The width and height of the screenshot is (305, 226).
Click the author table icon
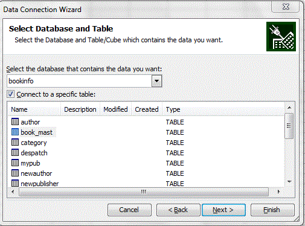point(15,121)
